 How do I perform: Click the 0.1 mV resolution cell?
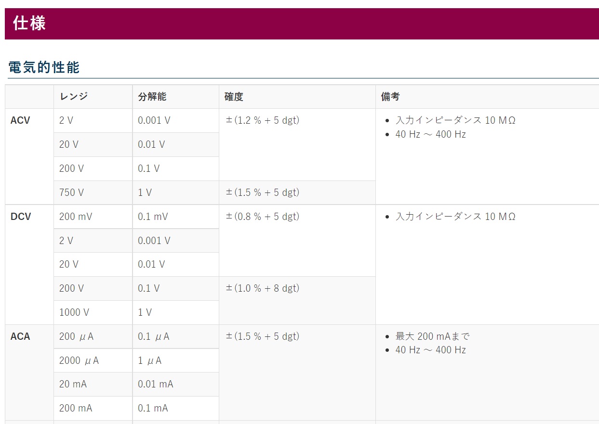pos(153,217)
